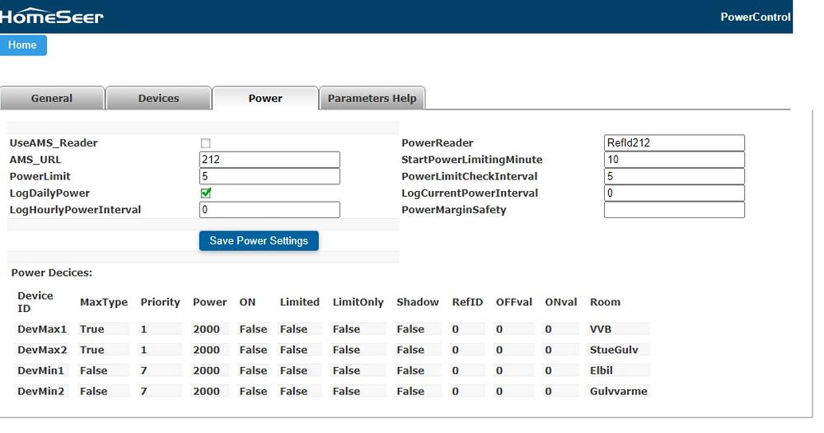The height and width of the screenshot is (433, 824).
Task: Select the Power tab
Action: [265, 98]
